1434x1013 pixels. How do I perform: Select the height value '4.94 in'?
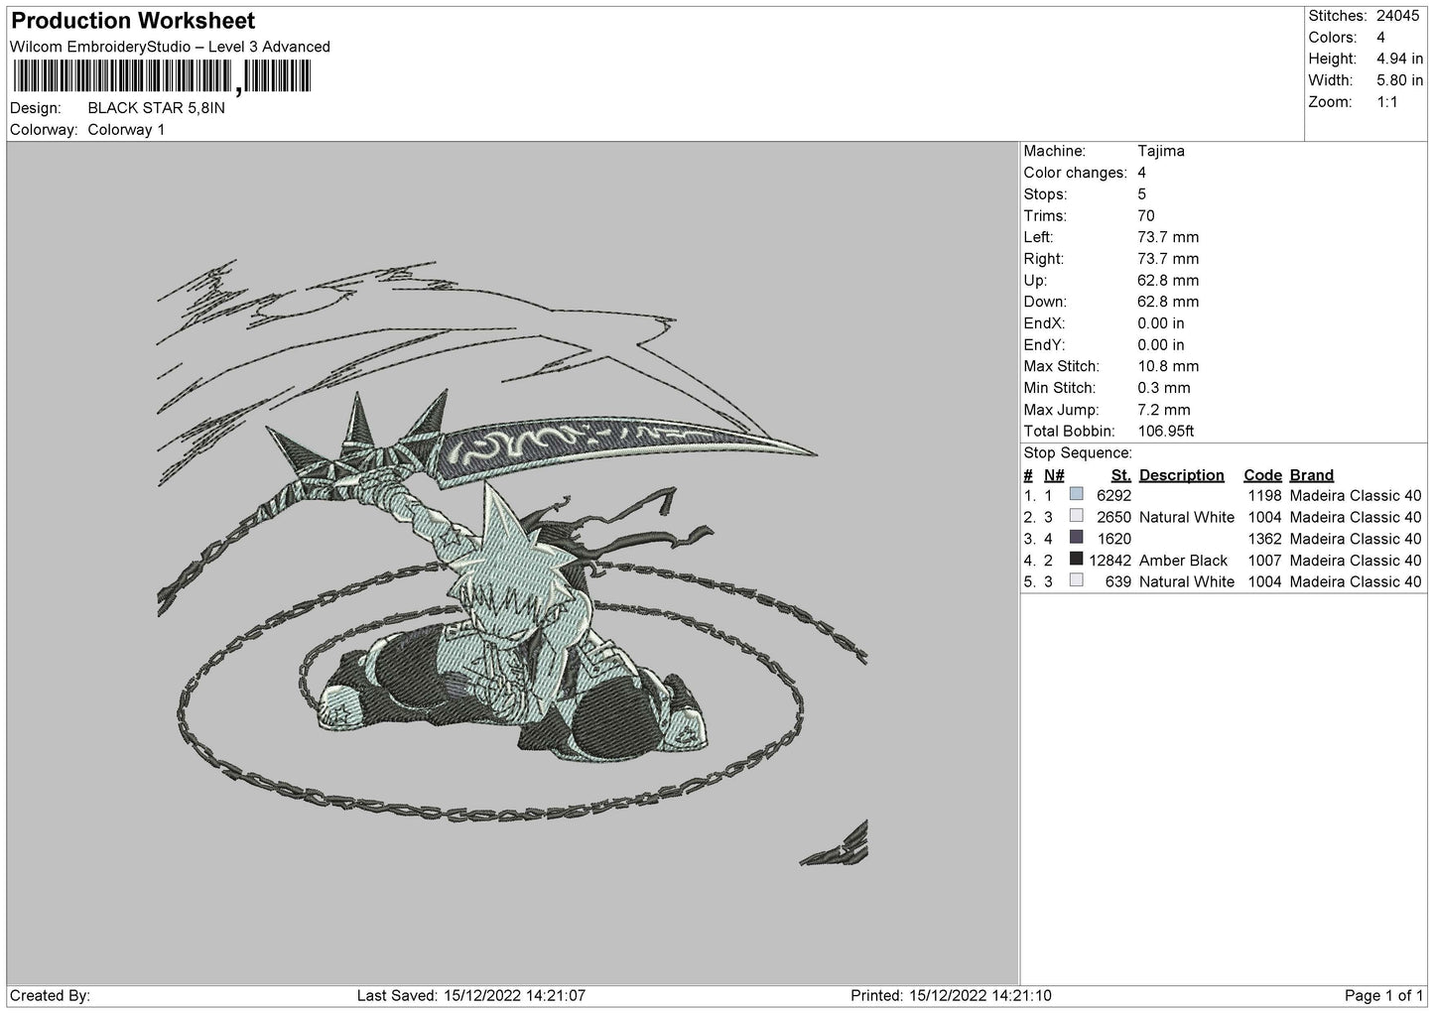coord(1399,60)
